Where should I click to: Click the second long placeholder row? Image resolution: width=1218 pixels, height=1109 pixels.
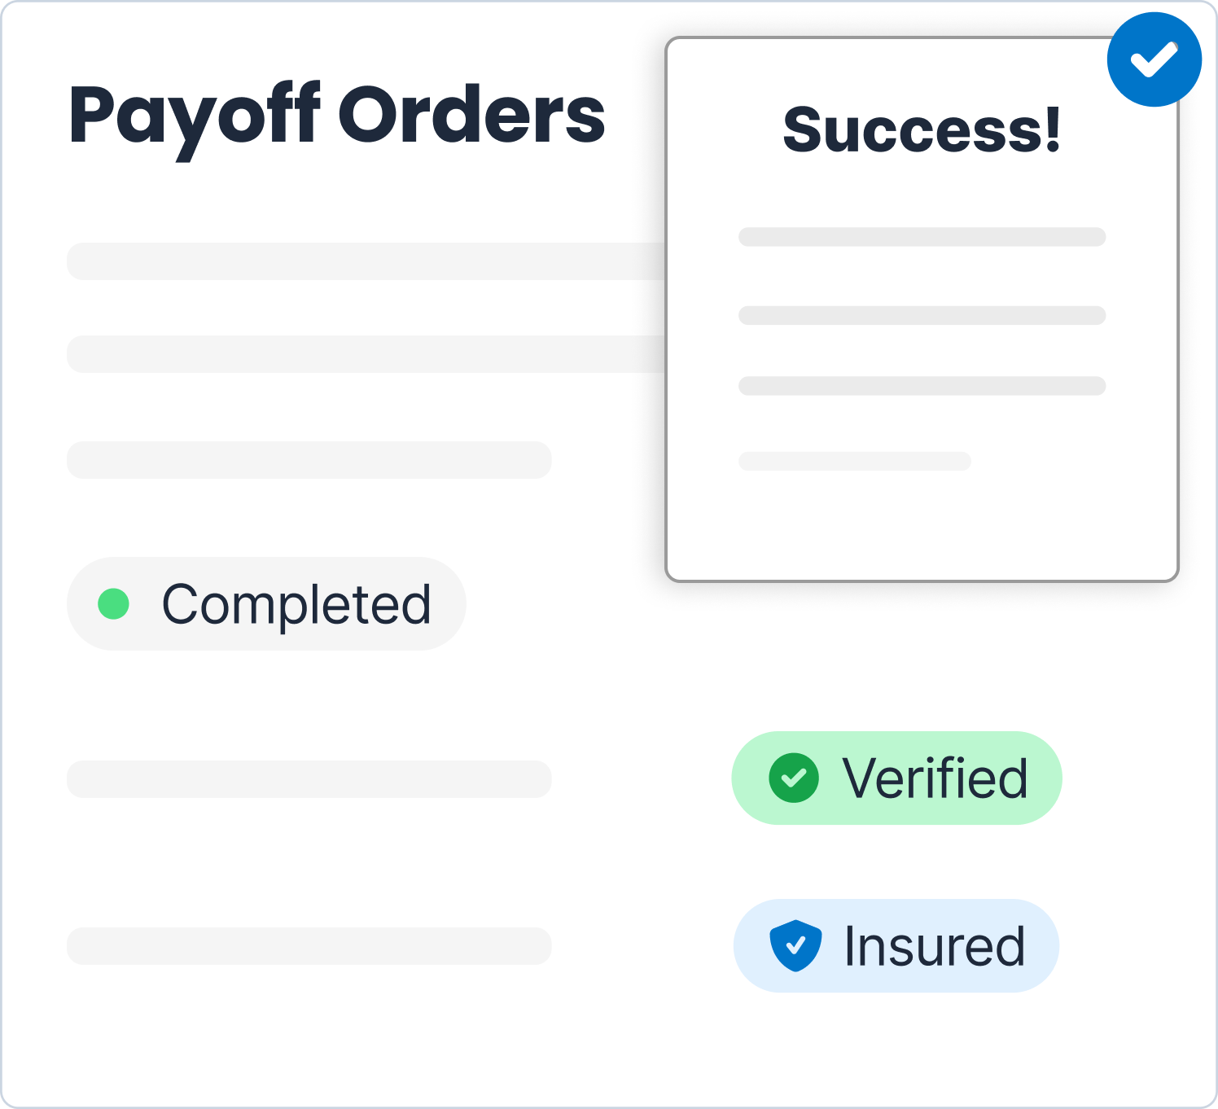[x=366, y=354]
